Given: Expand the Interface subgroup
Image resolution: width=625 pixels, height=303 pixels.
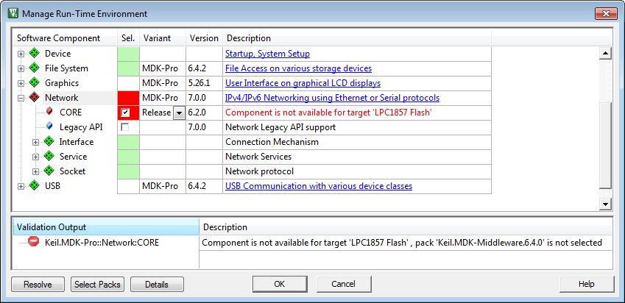Looking at the screenshot, I should (x=35, y=142).
